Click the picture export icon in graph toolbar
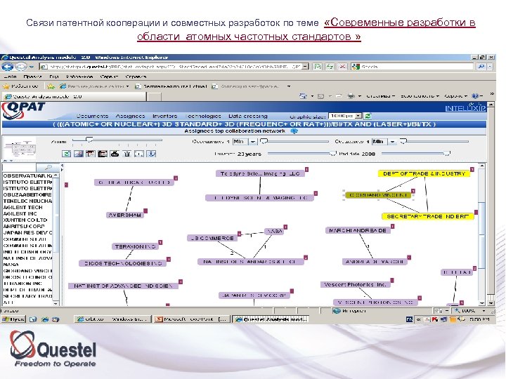This screenshot has height=379, width=506. point(79,154)
